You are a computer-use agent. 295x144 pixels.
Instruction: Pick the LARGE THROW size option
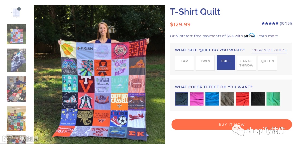coord(246,63)
